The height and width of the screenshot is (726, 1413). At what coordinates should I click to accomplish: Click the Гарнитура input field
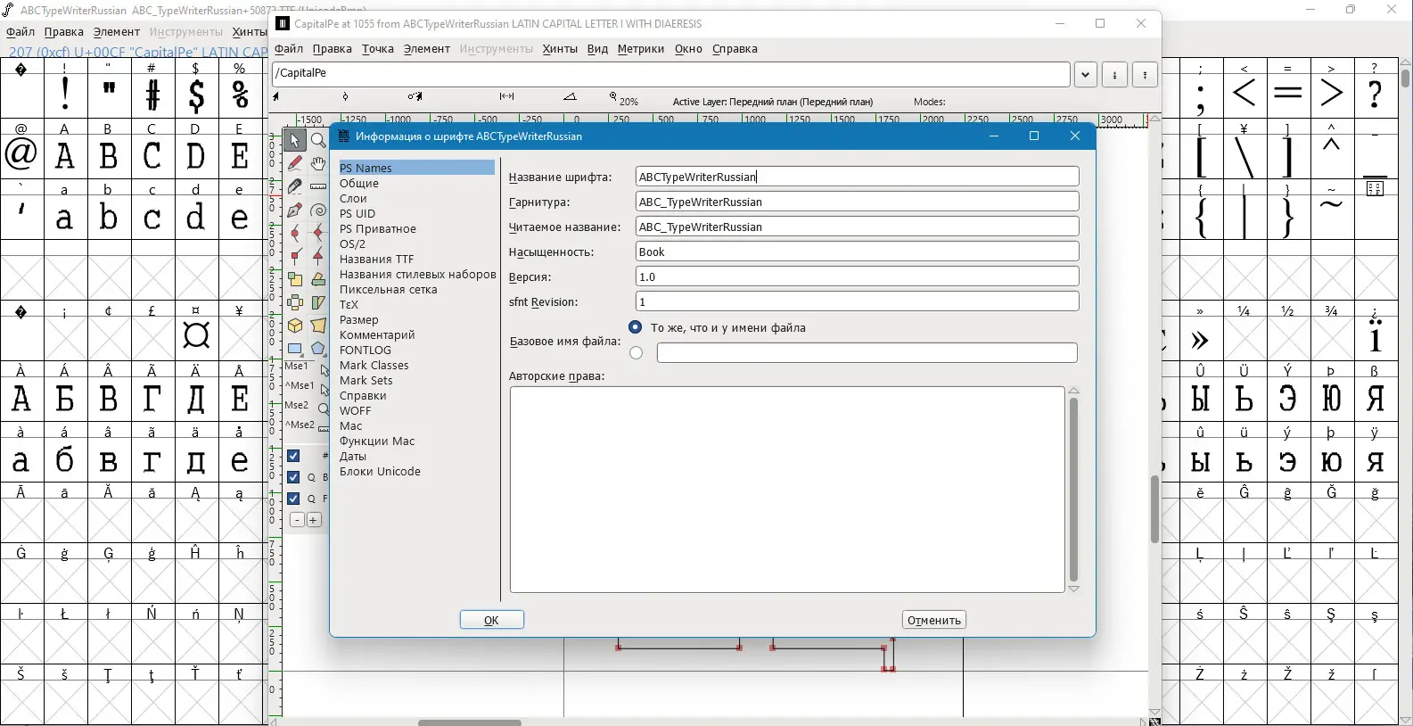point(858,202)
